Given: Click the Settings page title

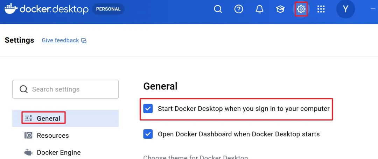Looking at the screenshot, I should coord(19,40).
